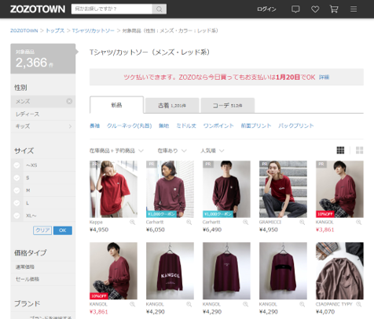Click the ZOZOTOWN logo
This screenshot has height=319, width=374.
tap(38, 9)
